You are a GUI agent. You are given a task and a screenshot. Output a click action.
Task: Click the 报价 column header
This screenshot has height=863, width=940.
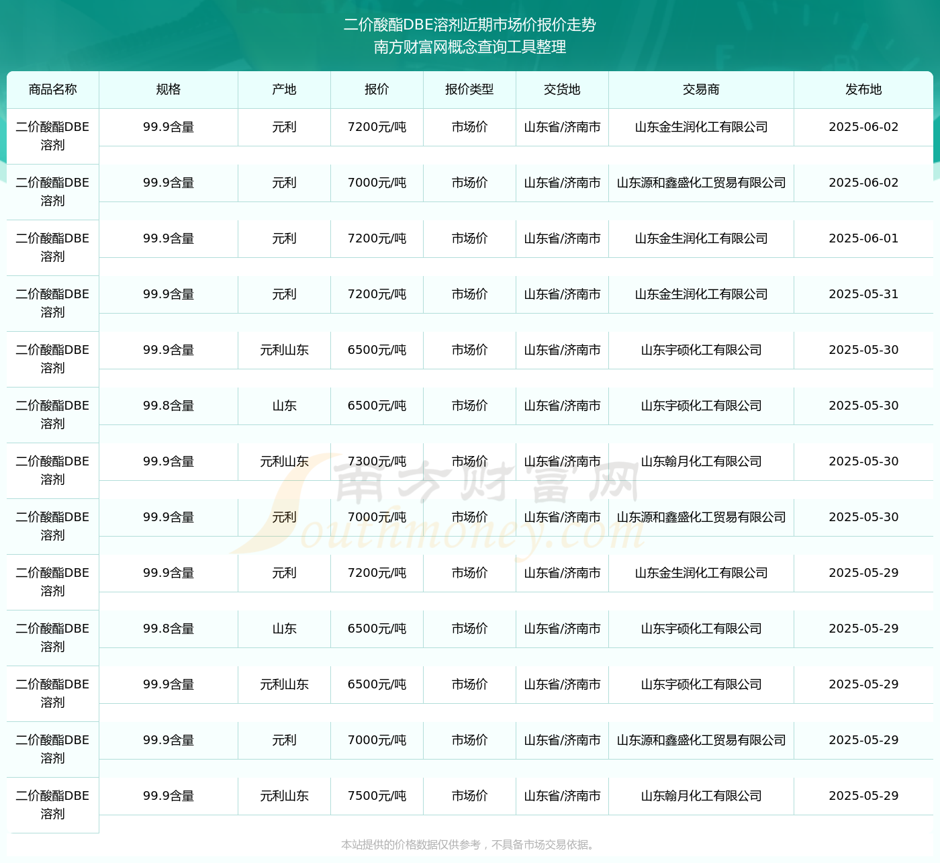[x=377, y=89]
